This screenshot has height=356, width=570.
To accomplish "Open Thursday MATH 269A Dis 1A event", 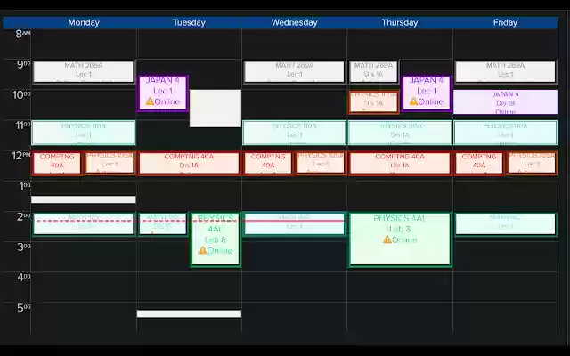I will [x=374, y=72].
